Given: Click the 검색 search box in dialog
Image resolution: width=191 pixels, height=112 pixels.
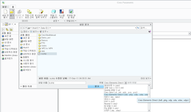Looking at the screenshot, I should 146,28.
